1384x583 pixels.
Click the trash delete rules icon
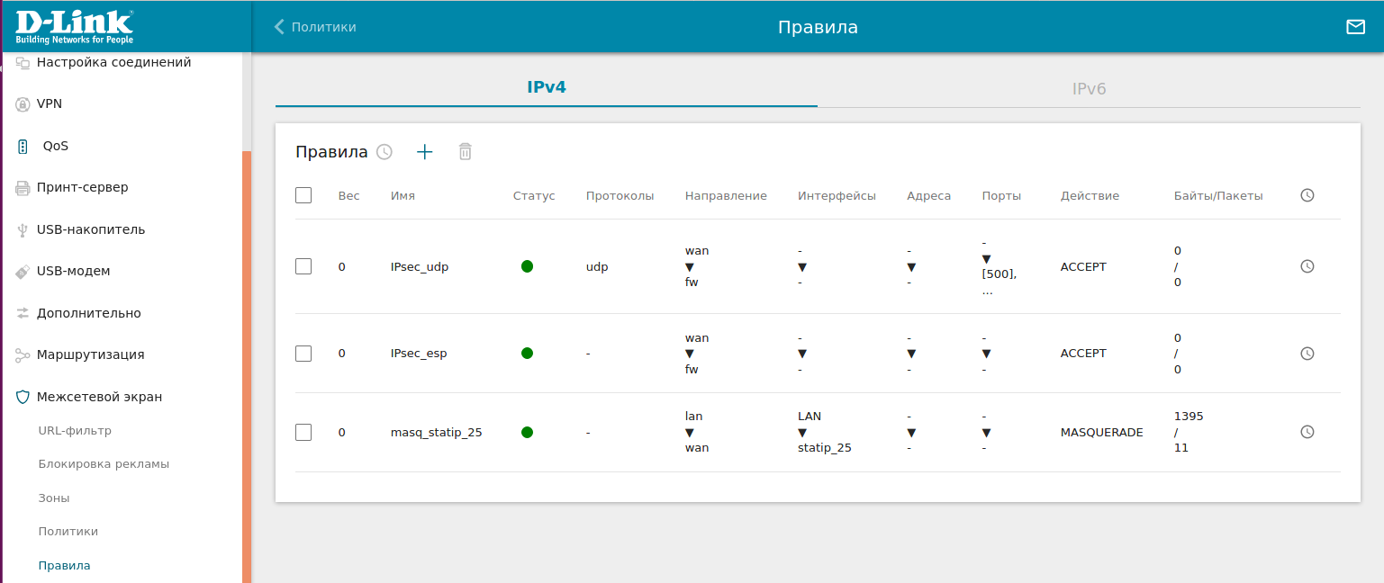(x=465, y=152)
